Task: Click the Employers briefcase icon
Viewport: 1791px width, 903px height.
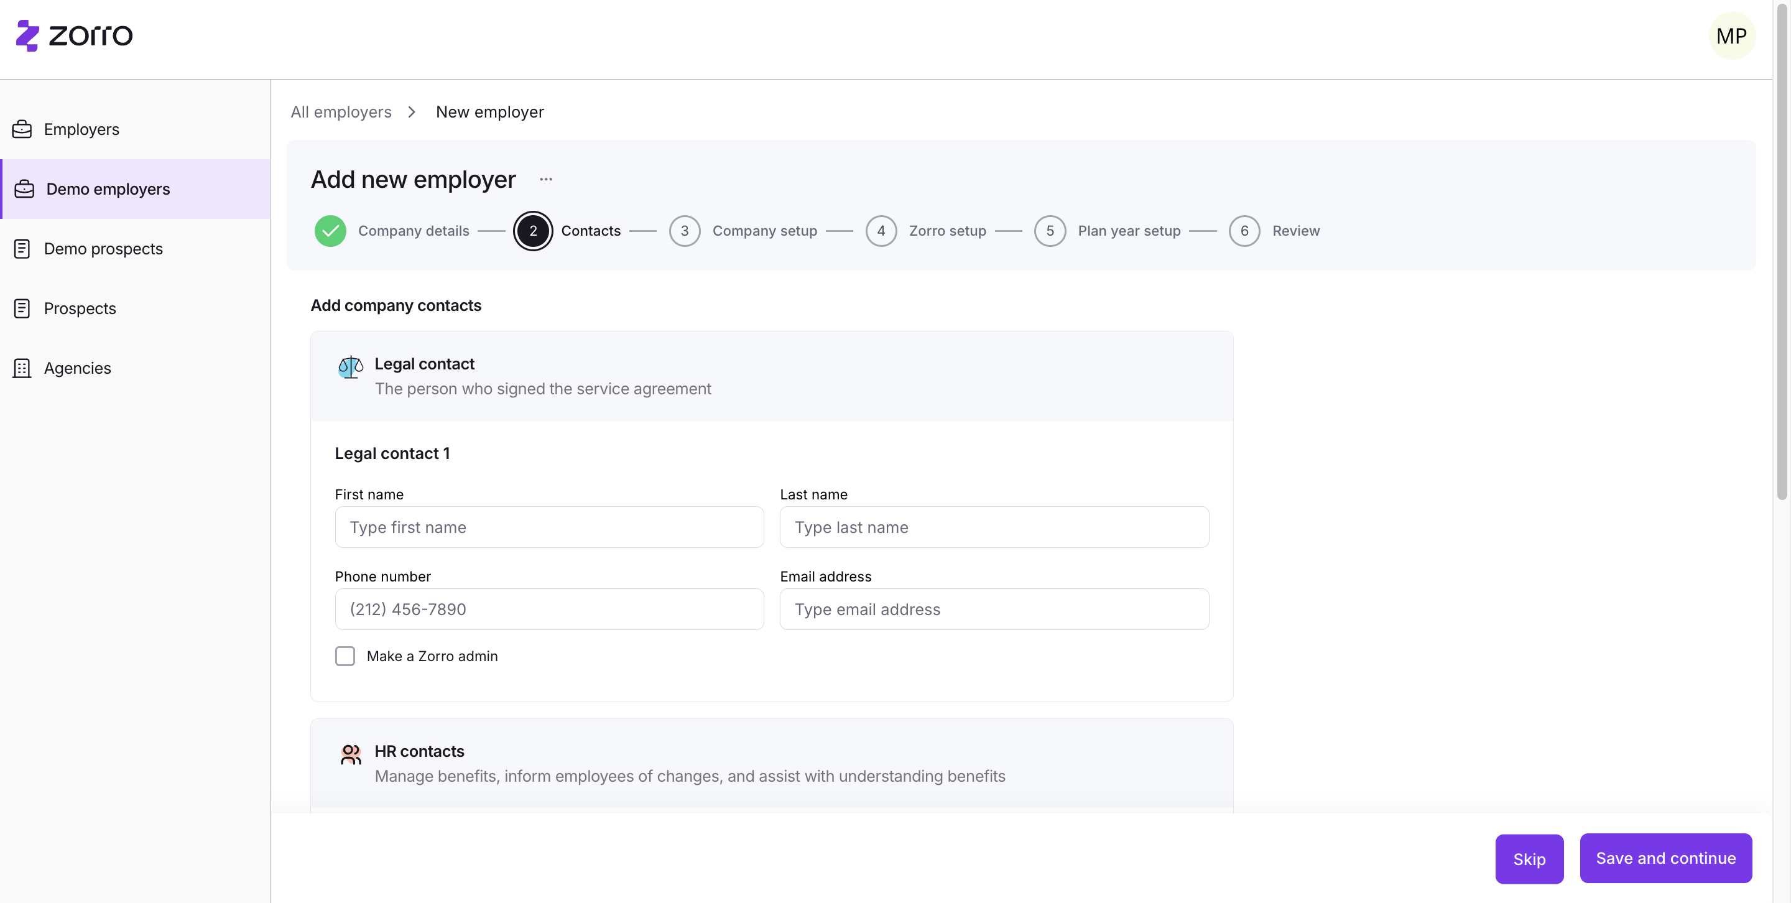Action: point(22,129)
